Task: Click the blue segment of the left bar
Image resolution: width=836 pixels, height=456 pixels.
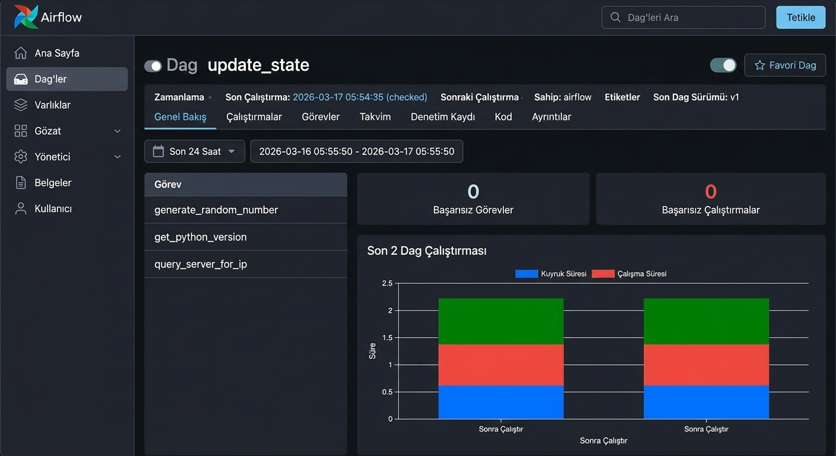Action: click(501, 402)
